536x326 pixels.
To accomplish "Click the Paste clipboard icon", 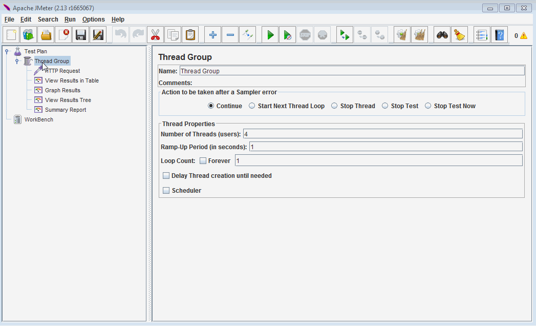I will coord(190,35).
